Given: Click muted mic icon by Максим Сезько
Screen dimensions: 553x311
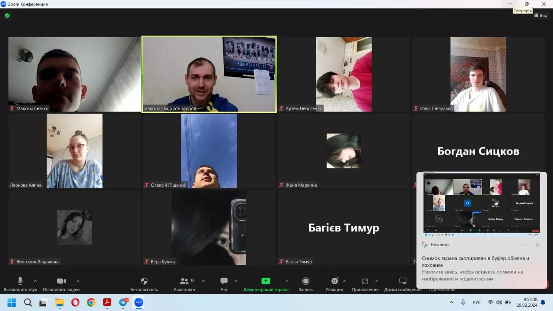Looking at the screenshot, I should click(x=13, y=108).
